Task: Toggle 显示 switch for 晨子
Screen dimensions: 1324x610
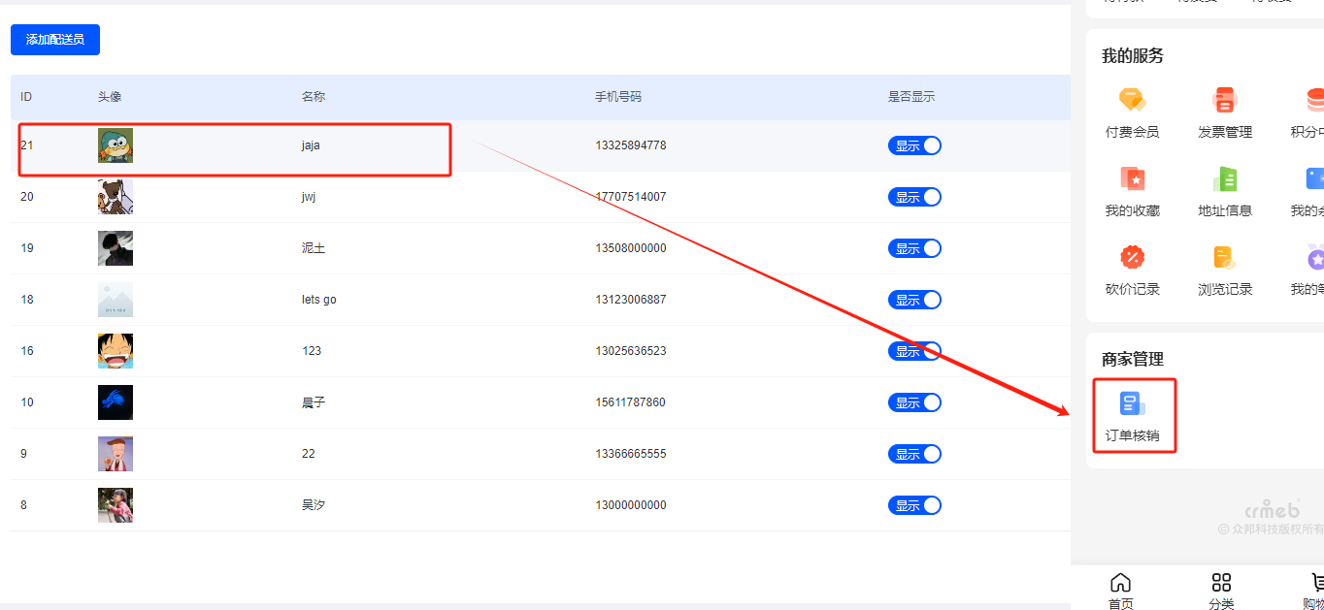Action: (914, 402)
